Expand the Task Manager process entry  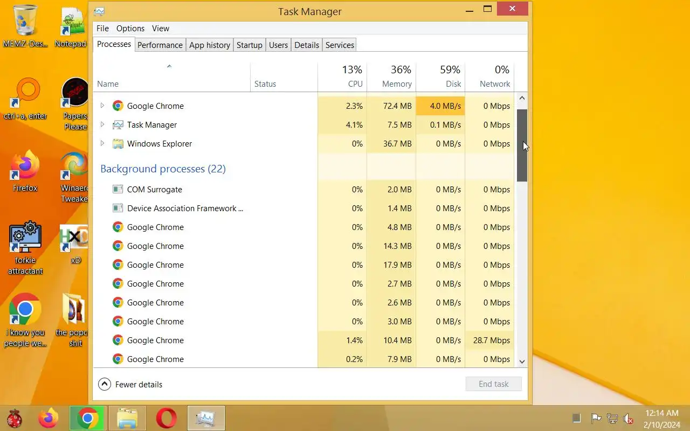[102, 124]
